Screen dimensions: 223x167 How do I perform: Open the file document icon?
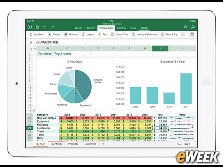(37, 27)
